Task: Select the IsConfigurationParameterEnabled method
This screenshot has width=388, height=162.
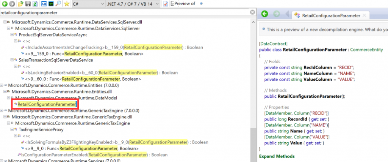Action: click(x=94, y=155)
